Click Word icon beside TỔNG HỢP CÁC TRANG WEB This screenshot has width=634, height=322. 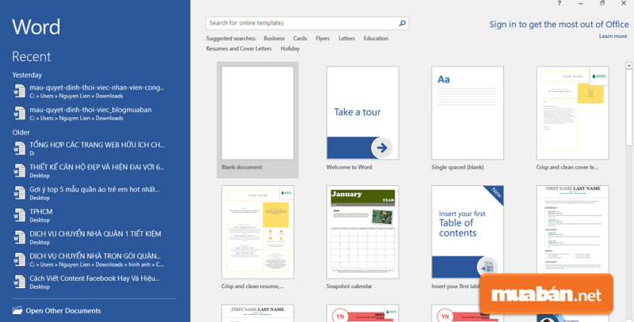(19, 148)
